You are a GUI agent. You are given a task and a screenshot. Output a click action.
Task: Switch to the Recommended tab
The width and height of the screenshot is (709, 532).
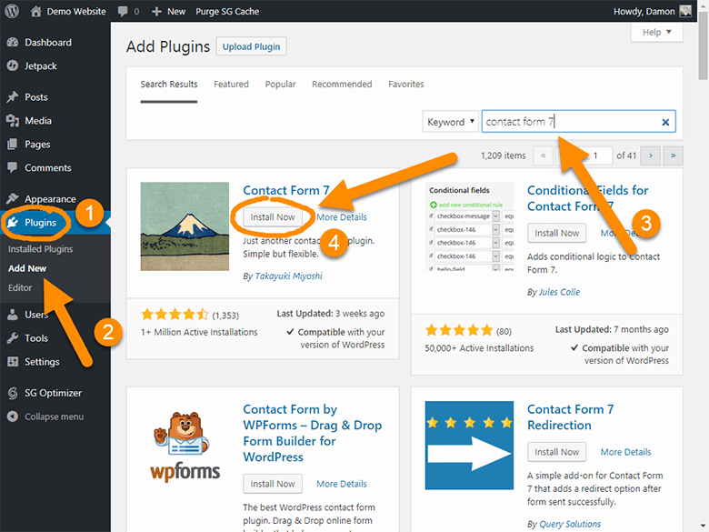(x=342, y=85)
